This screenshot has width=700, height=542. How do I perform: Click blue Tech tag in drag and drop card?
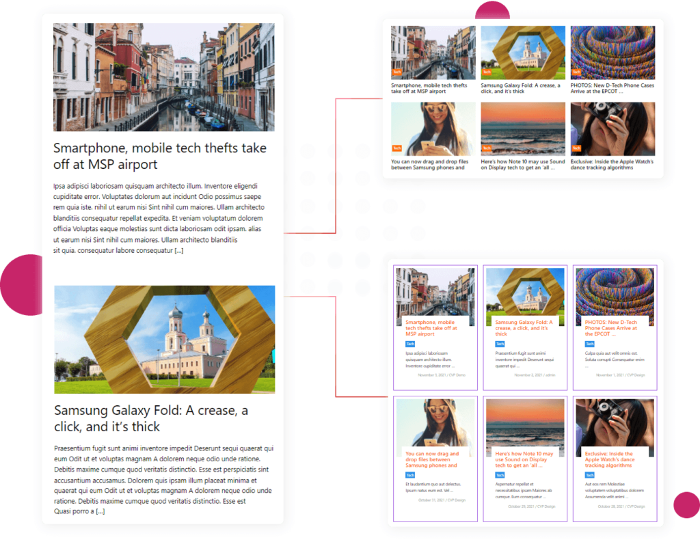[410, 476]
